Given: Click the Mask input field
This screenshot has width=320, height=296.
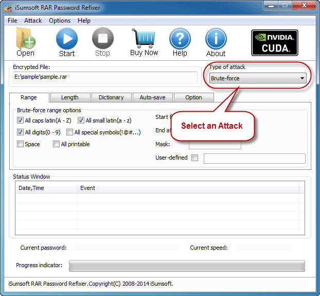Looking at the screenshot, I should tap(215, 144).
